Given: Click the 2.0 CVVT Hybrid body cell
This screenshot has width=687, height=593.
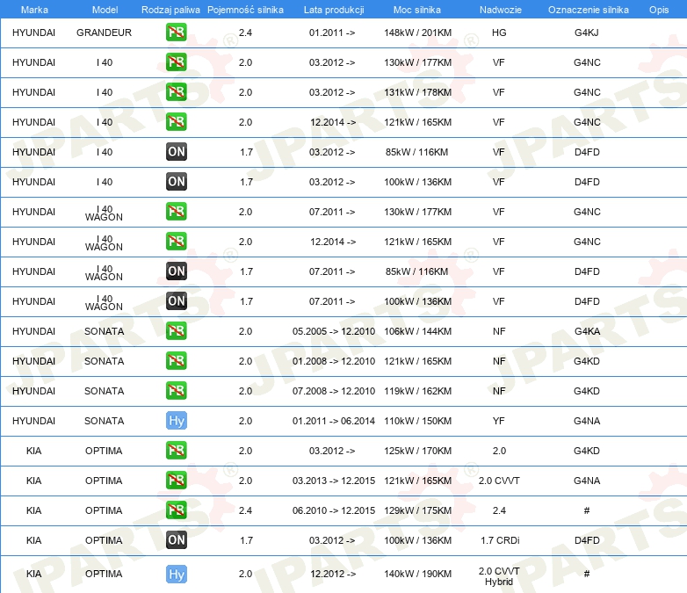Looking at the screenshot, I should (499, 575).
